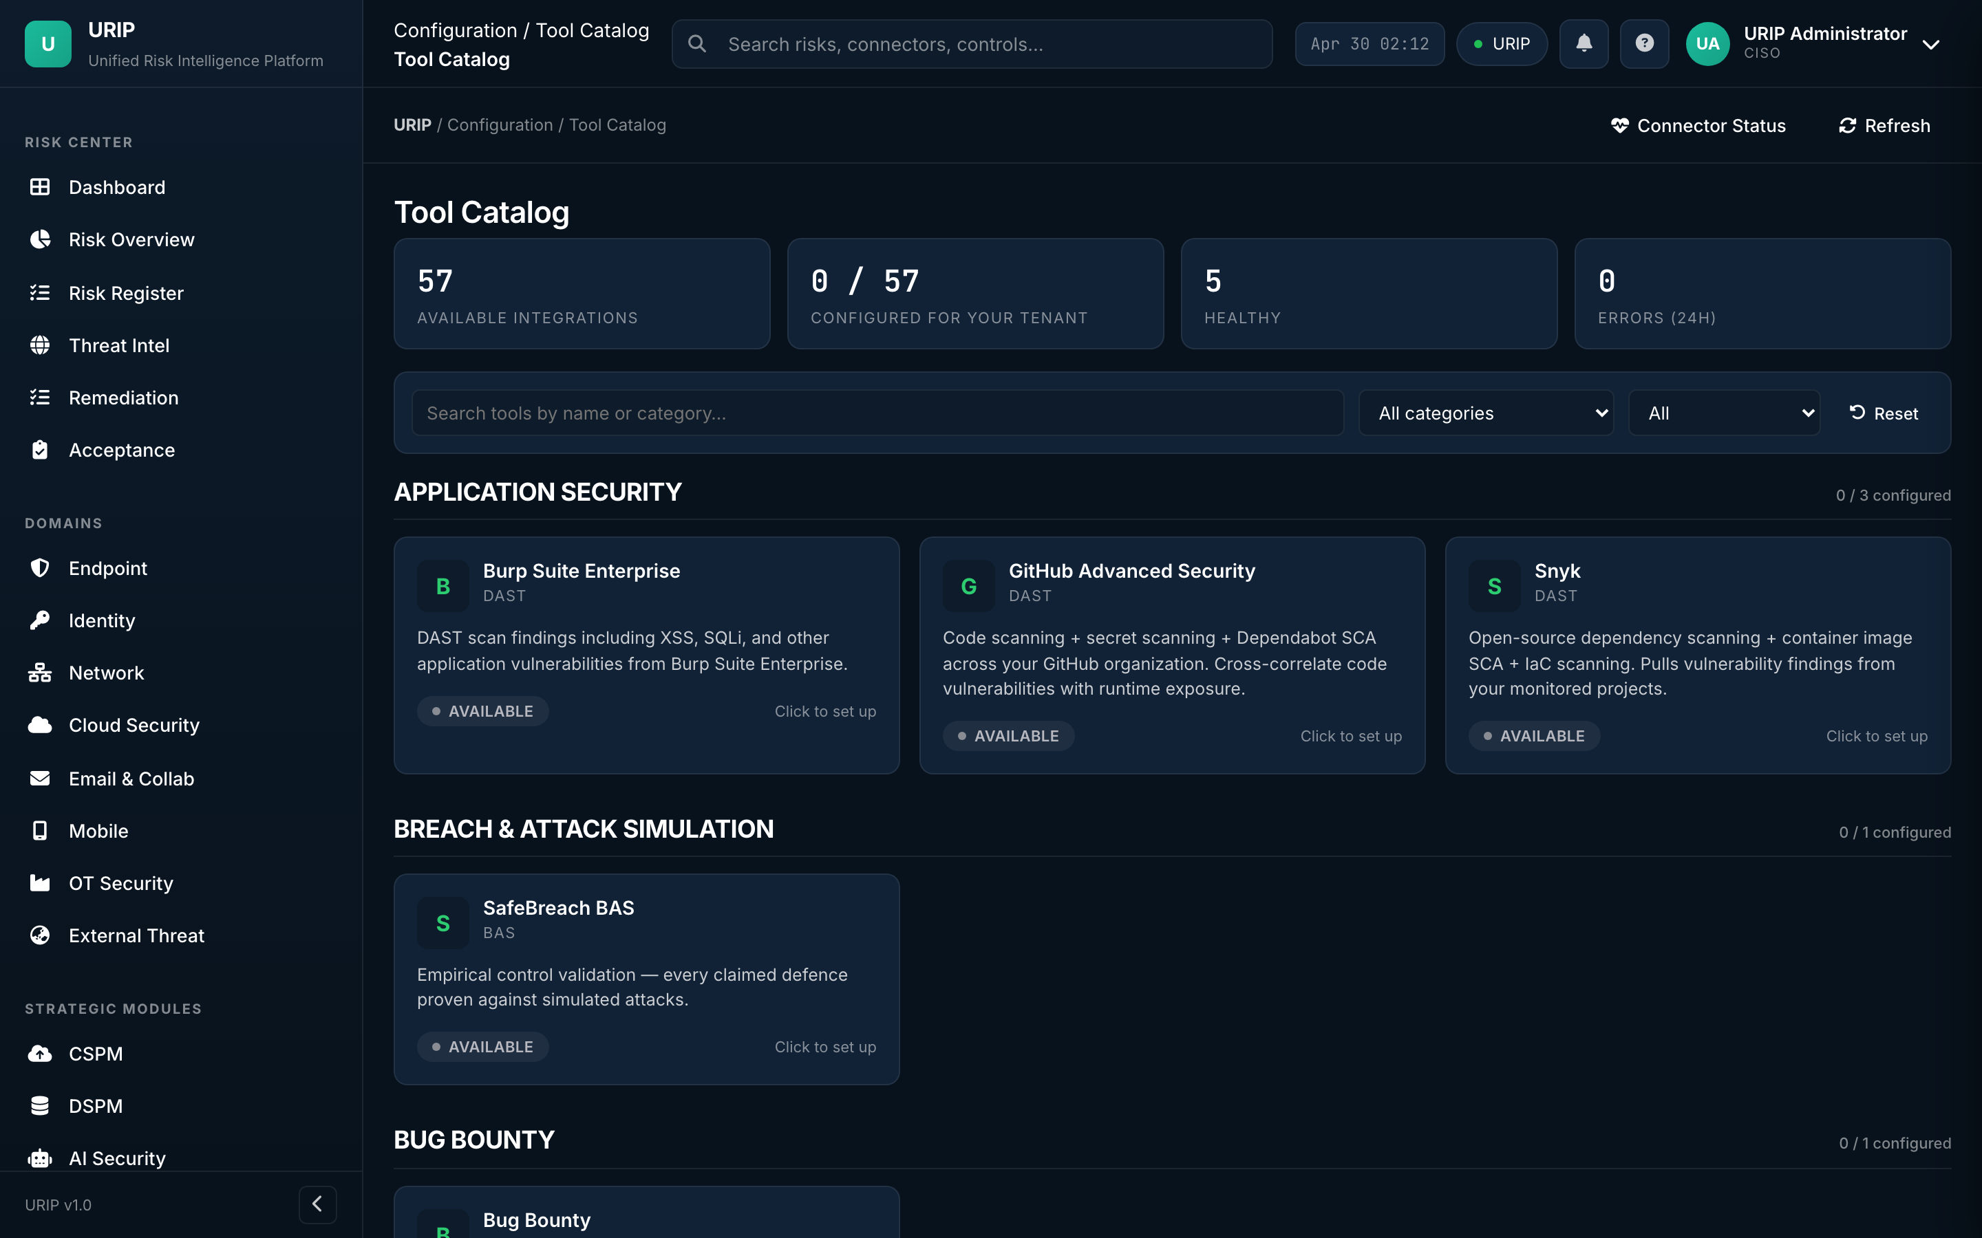The width and height of the screenshot is (1982, 1238).
Task: Click Configuration in the breadcrumb
Action: click(500, 124)
